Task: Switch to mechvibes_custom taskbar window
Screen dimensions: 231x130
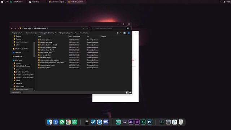Action: click(x=77, y=2)
